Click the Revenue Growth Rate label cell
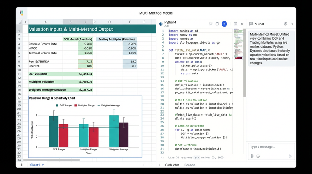The width and height of the screenshot is (312, 174). click(45, 44)
